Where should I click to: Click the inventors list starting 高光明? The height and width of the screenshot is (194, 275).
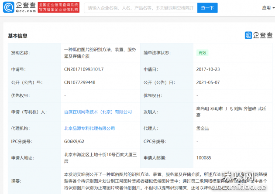231,112
